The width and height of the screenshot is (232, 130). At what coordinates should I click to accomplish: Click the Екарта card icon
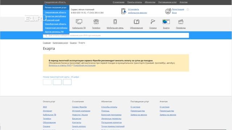[x=166, y=22]
